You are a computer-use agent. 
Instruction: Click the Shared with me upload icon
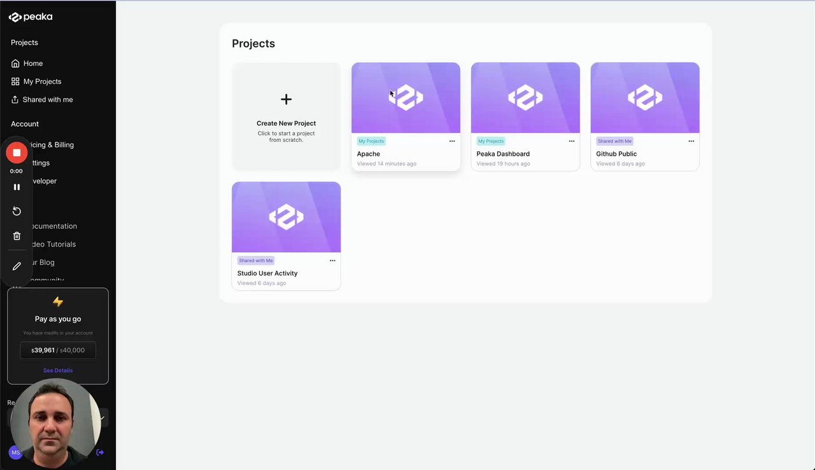pyautogui.click(x=15, y=100)
